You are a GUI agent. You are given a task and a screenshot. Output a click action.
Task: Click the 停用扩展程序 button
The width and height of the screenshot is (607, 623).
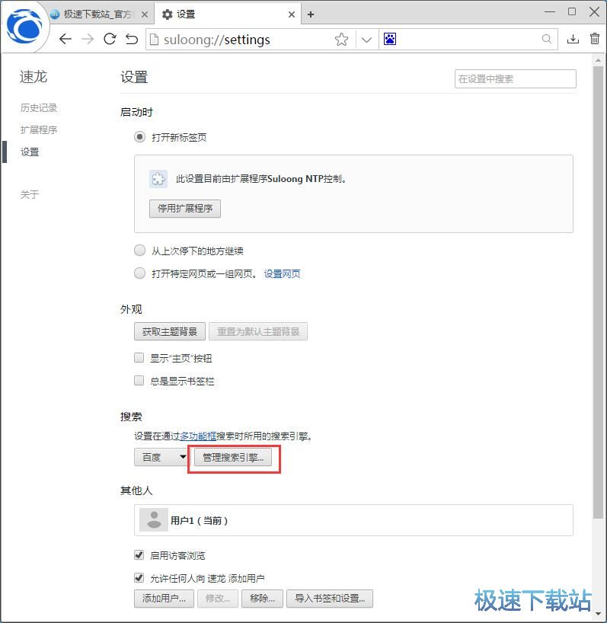point(185,208)
